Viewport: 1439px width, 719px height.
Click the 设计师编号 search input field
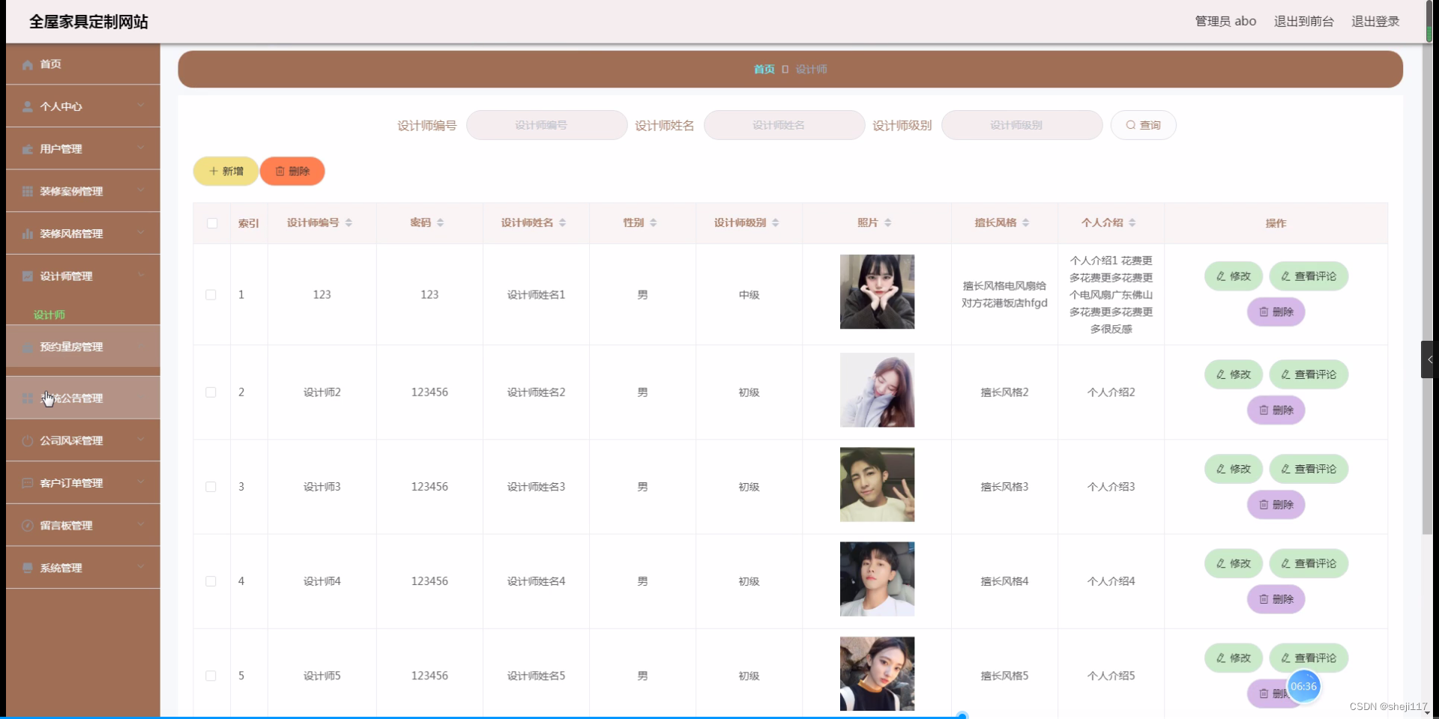tap(546, 126)
